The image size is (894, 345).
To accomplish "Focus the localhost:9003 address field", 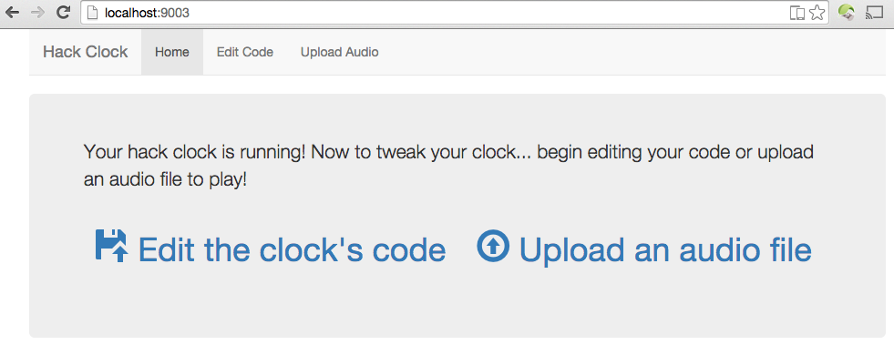I will (433, 13).
